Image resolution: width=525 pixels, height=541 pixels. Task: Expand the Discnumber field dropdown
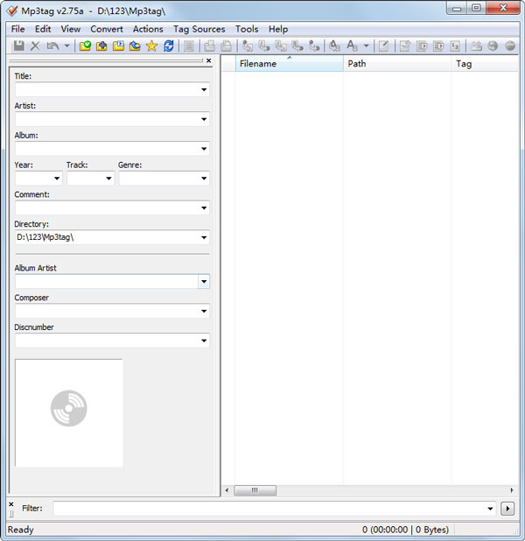point(204,341)
